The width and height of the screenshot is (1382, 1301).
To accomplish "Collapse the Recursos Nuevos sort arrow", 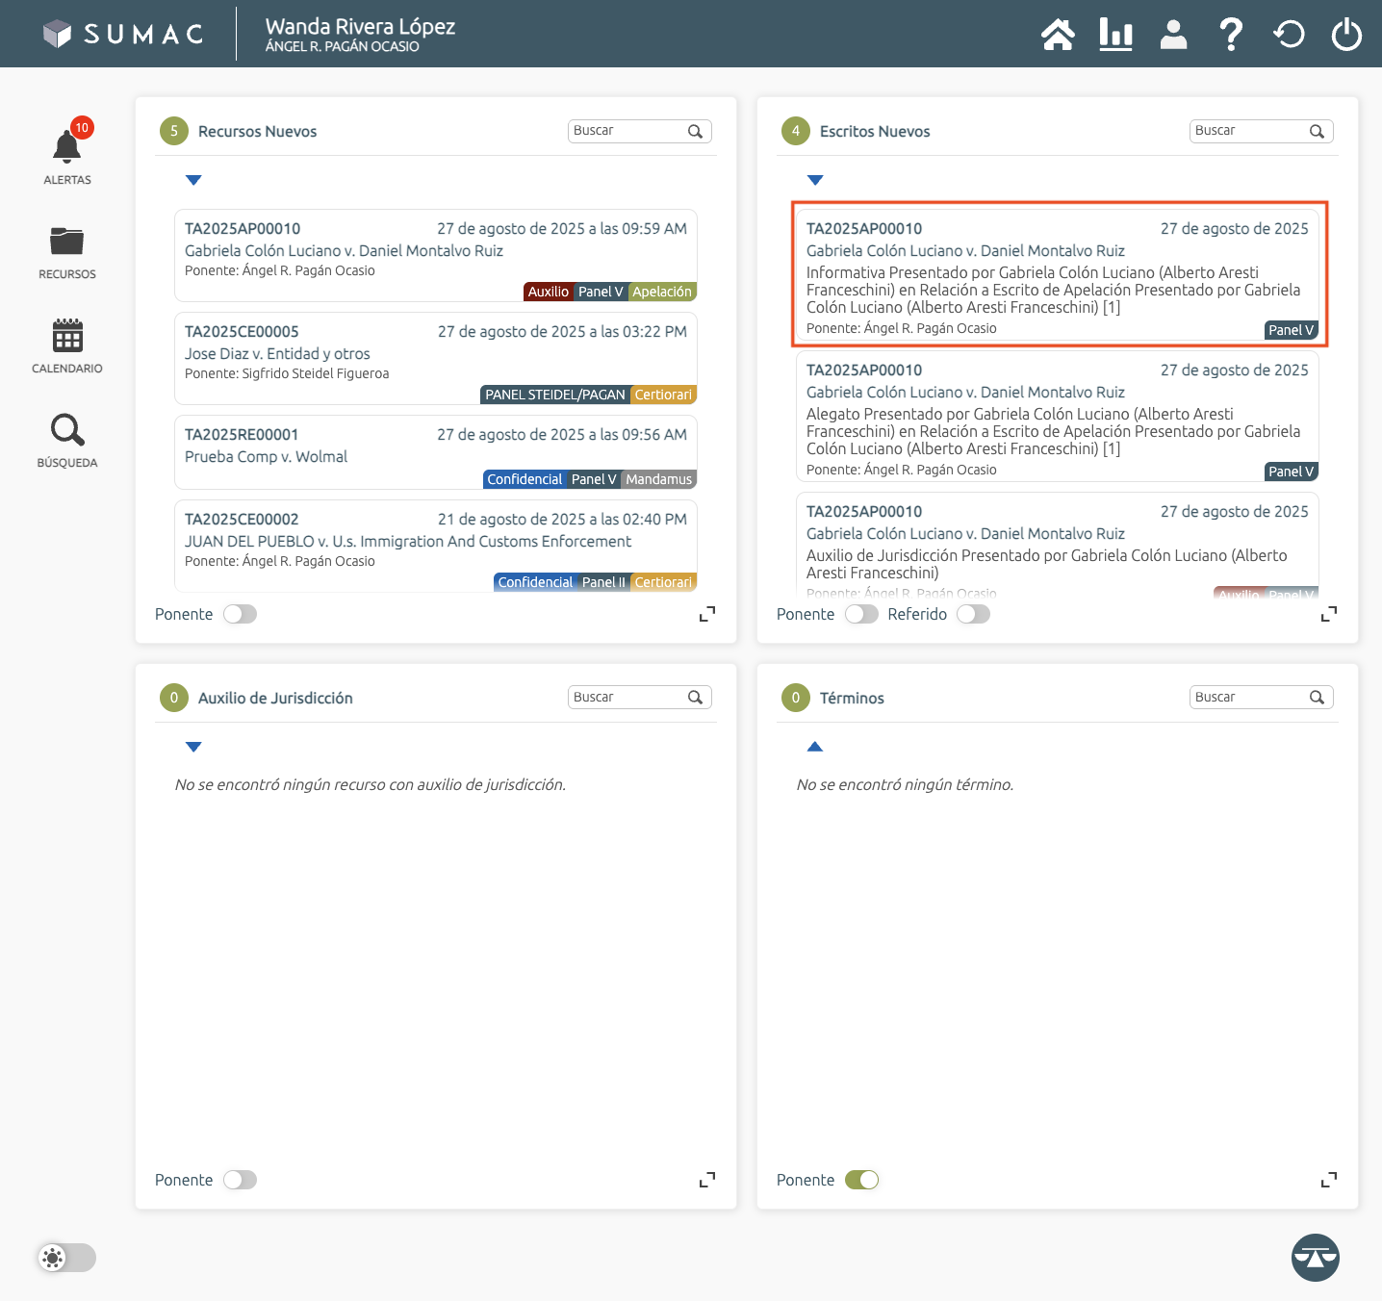I will (193, 180).
